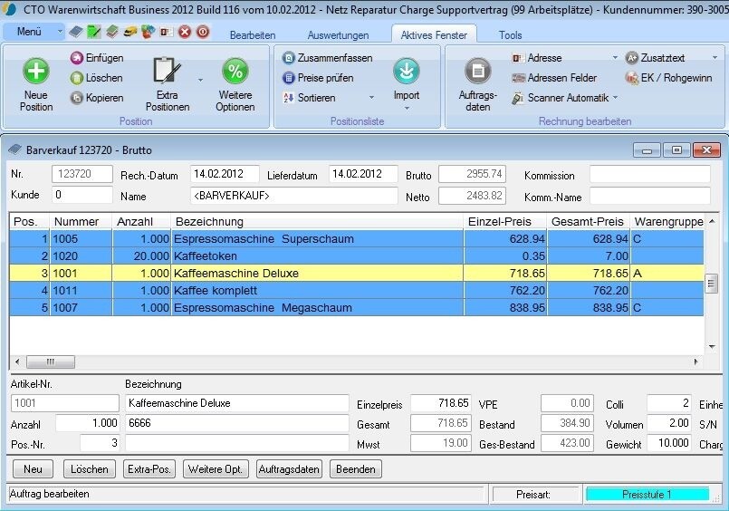Expand the Sortieren dropdown arrow
The width and height of the screenshot is (729, 511).
[371, 98]
